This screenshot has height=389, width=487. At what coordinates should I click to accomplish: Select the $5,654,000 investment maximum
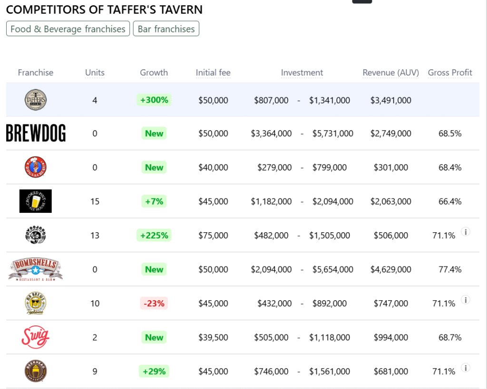click(332, 269)
